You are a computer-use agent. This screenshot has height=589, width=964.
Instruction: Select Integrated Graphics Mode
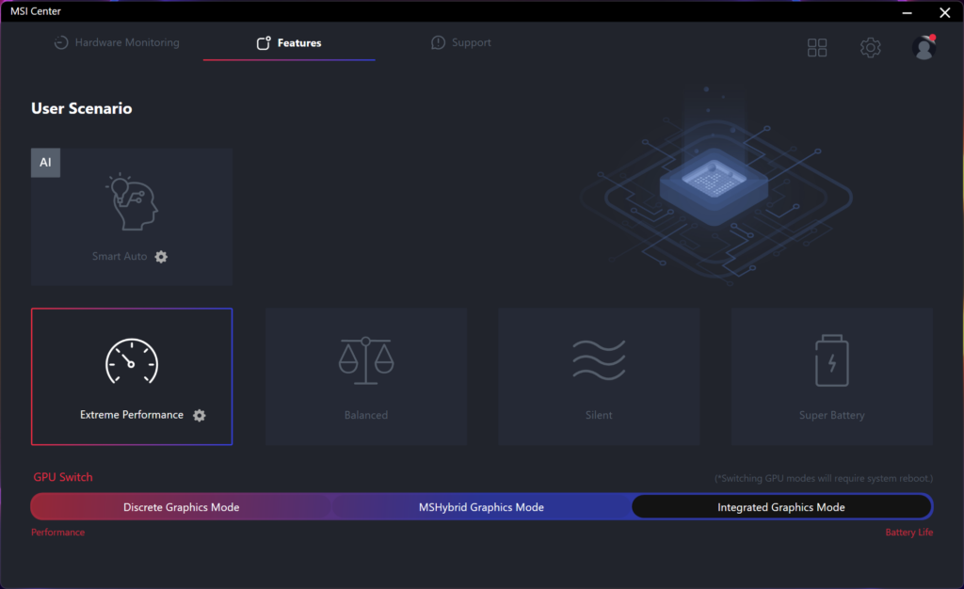coord(781,507)
